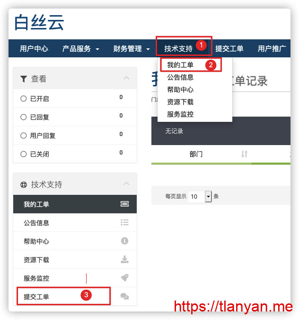Click the info icon beside 帮助中心

tap(124, 241)
